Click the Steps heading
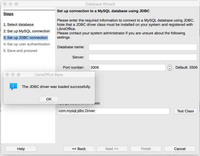This screenshot has width=200, height=156. click(x=9, y=14)
